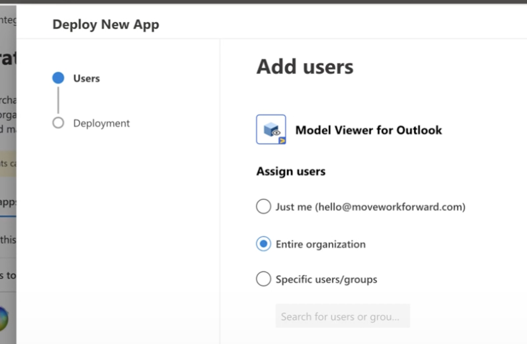Image resolution: width=527 pixels, height=344 pixels.
Task: Click the Deploy New App panel title
Action: tap(106, 25)
